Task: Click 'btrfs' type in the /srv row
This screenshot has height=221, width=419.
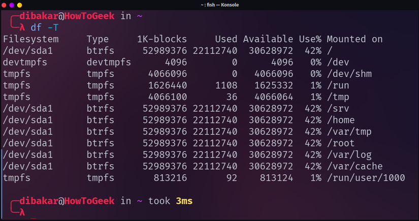Action: 100,109
